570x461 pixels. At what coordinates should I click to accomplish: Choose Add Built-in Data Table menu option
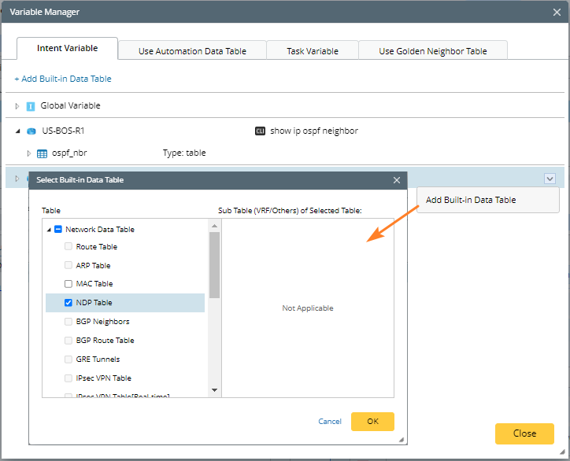pos(471,200)
